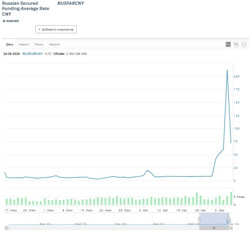The image size is (249, 235).
Task: Switch to line chart view icon
Action: [x=228, y=45]
